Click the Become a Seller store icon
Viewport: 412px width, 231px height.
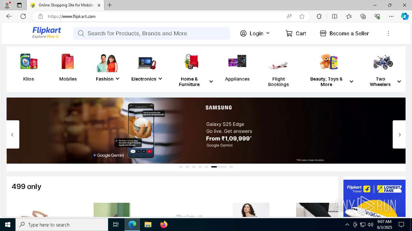click(323, 33)
